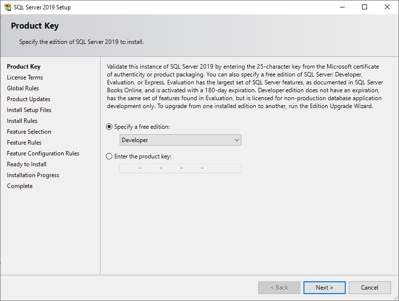Maximize the SQL Server Setup window
399x301 pixels.
click(365, 7)
